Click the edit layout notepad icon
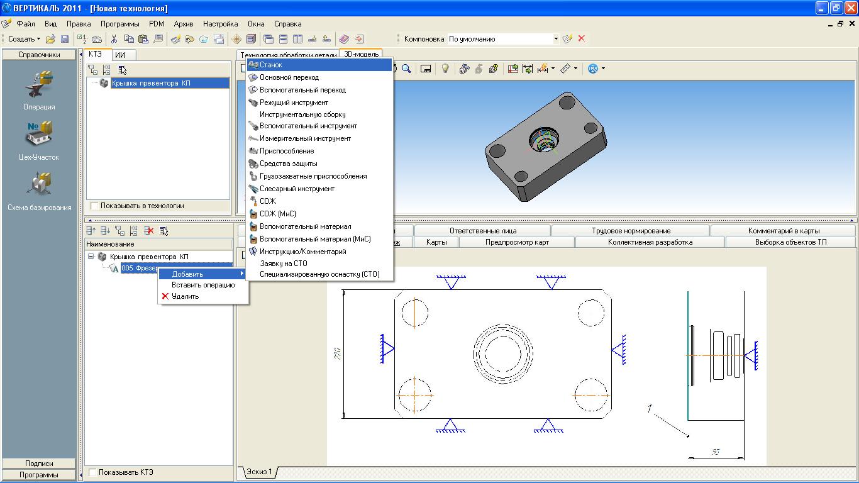The image size is (859, 483). point(568,38)
